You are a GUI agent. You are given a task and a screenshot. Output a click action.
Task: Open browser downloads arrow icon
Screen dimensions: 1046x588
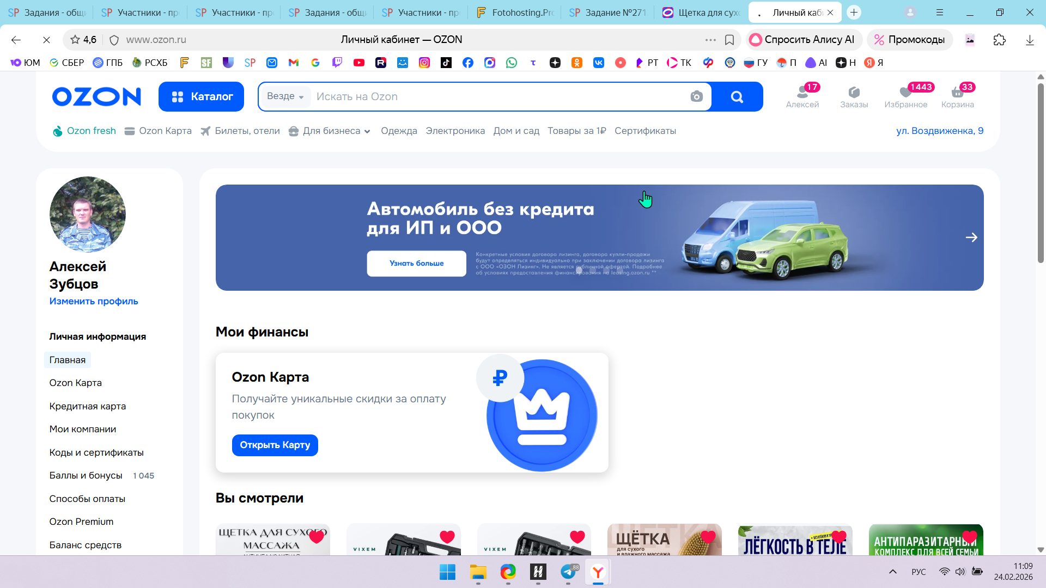[x=1030, y=40]
